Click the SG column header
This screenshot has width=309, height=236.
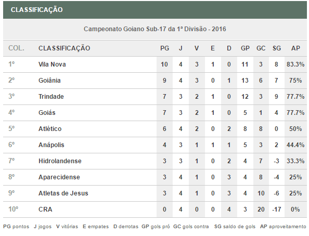click(x=276, y=48)
